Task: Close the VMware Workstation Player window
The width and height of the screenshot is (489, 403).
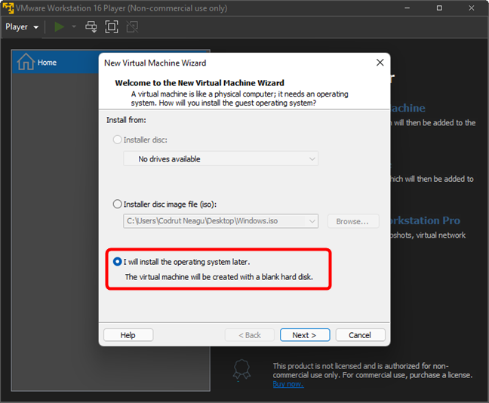Action: 471,8
